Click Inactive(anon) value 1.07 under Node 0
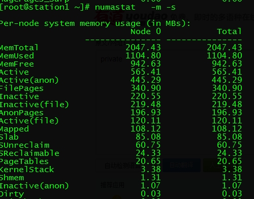 (x=151, y=186)
